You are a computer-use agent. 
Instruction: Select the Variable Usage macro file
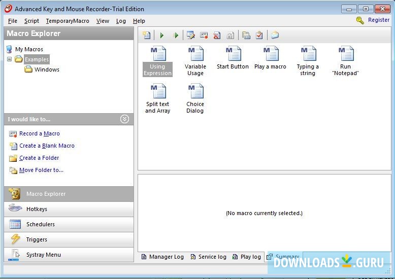click(x=195, y=61)
